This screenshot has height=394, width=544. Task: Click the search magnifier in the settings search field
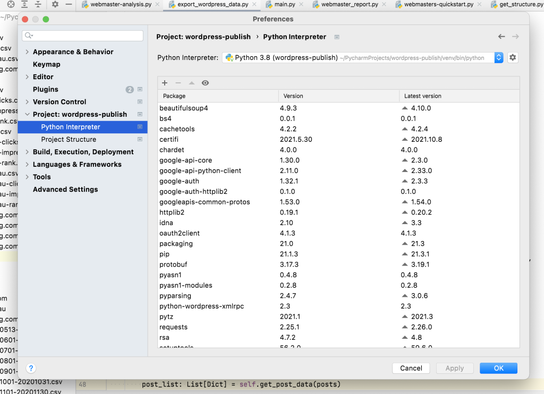coord(28,36)
